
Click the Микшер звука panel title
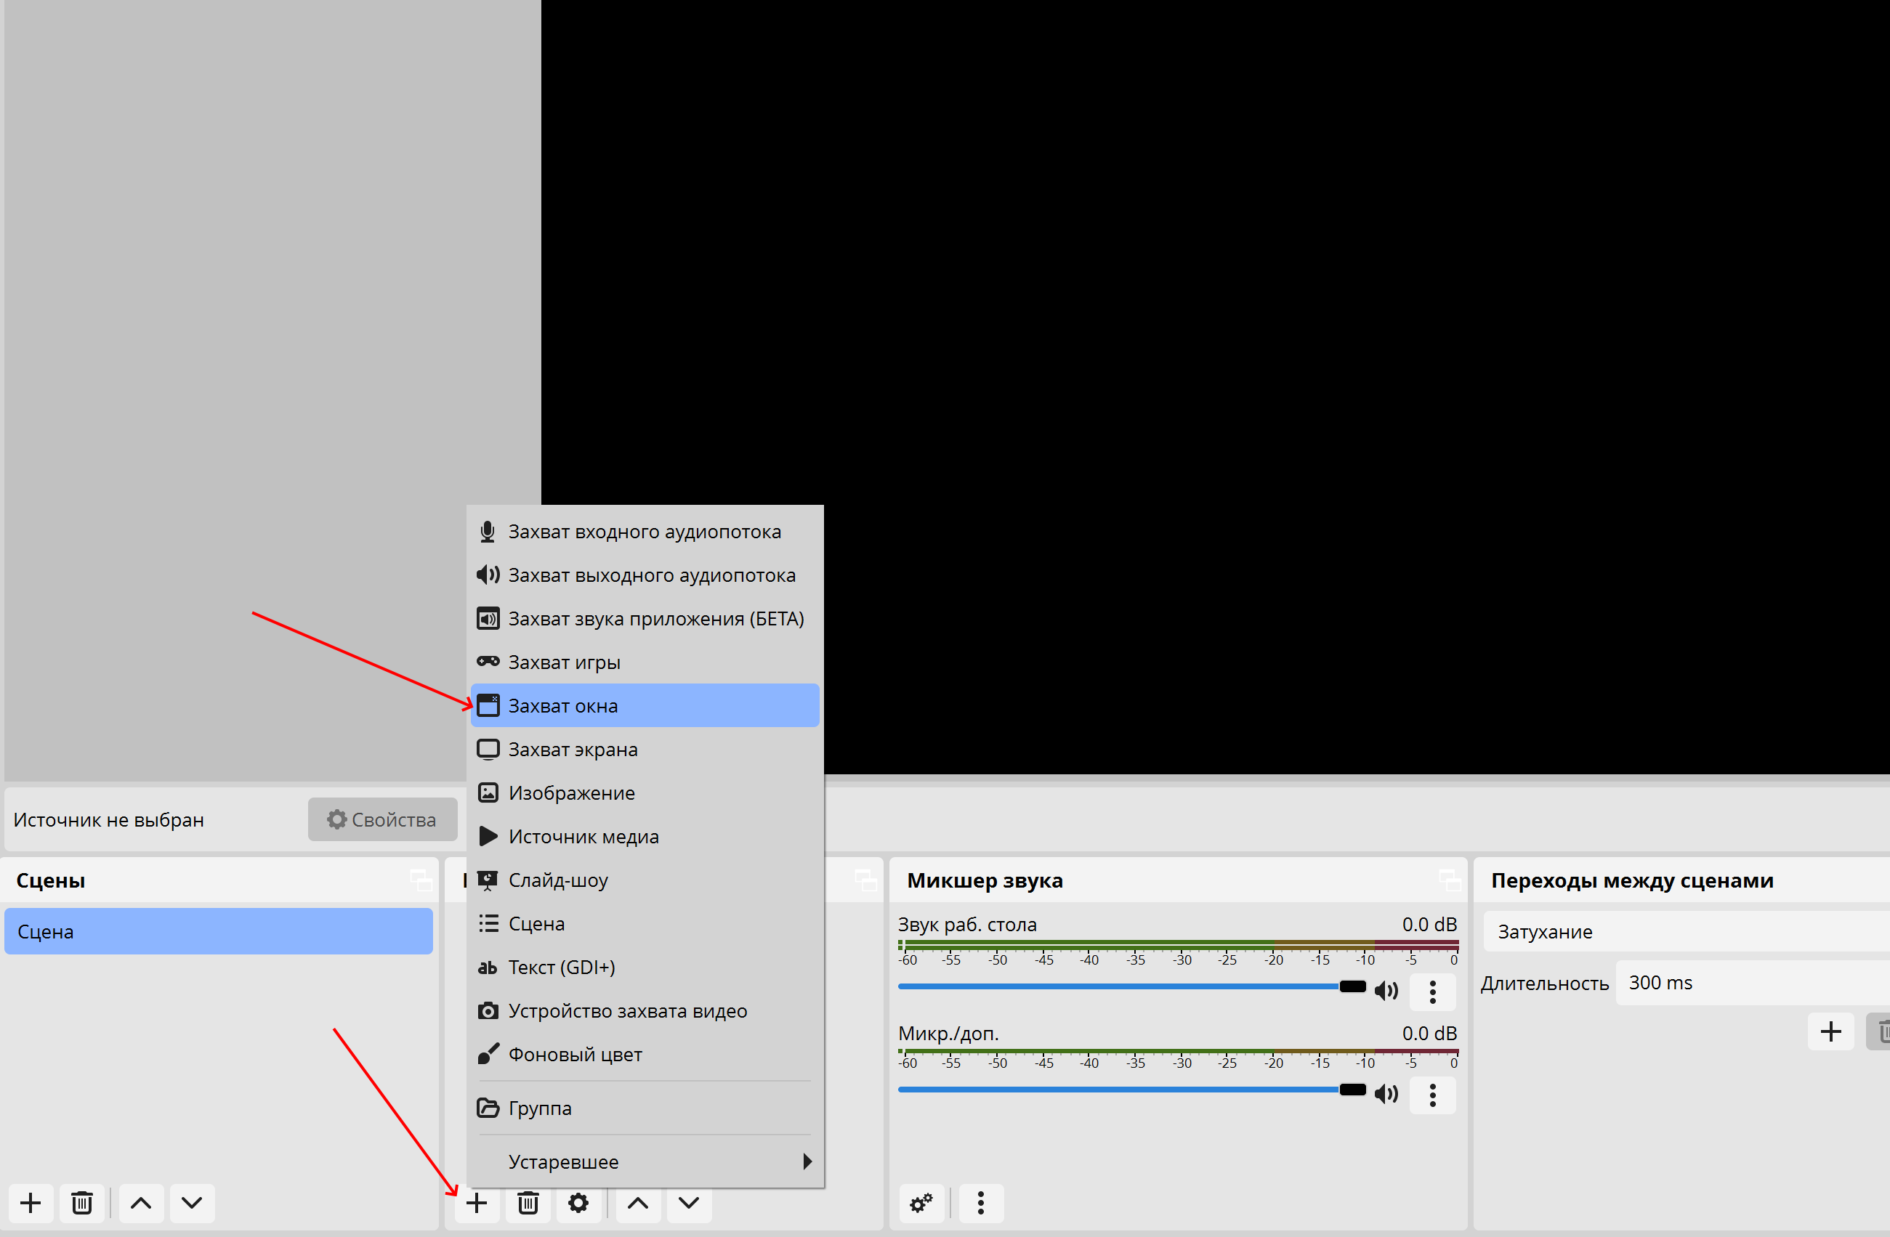(985, 880)
